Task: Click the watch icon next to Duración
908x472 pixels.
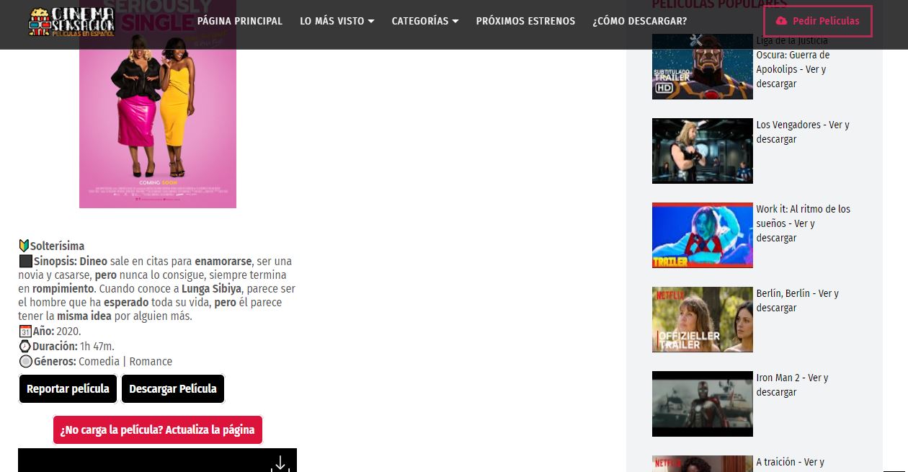Action: [25, 347]
